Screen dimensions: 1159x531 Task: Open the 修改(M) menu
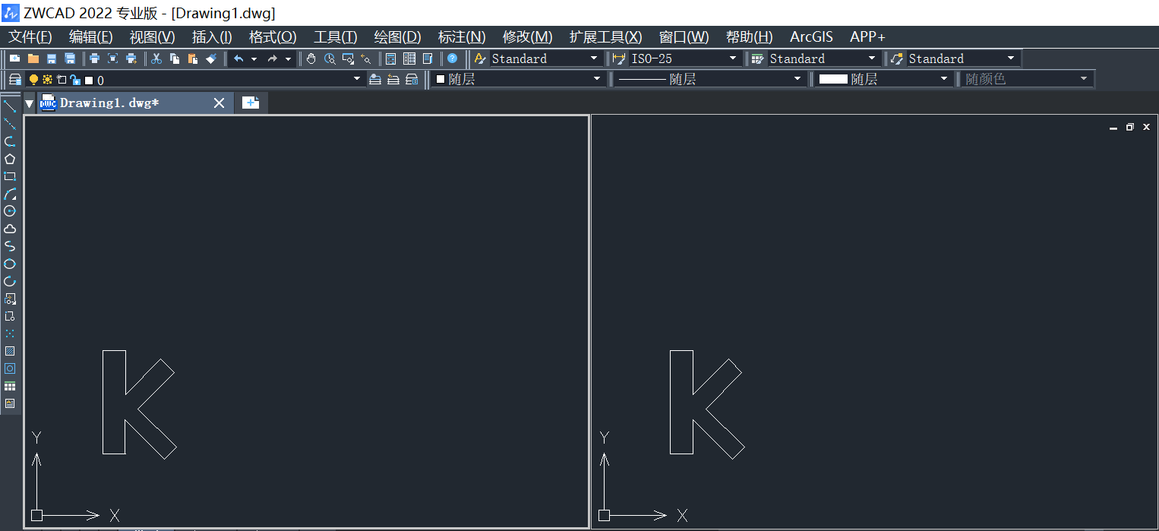click(527, 36)
